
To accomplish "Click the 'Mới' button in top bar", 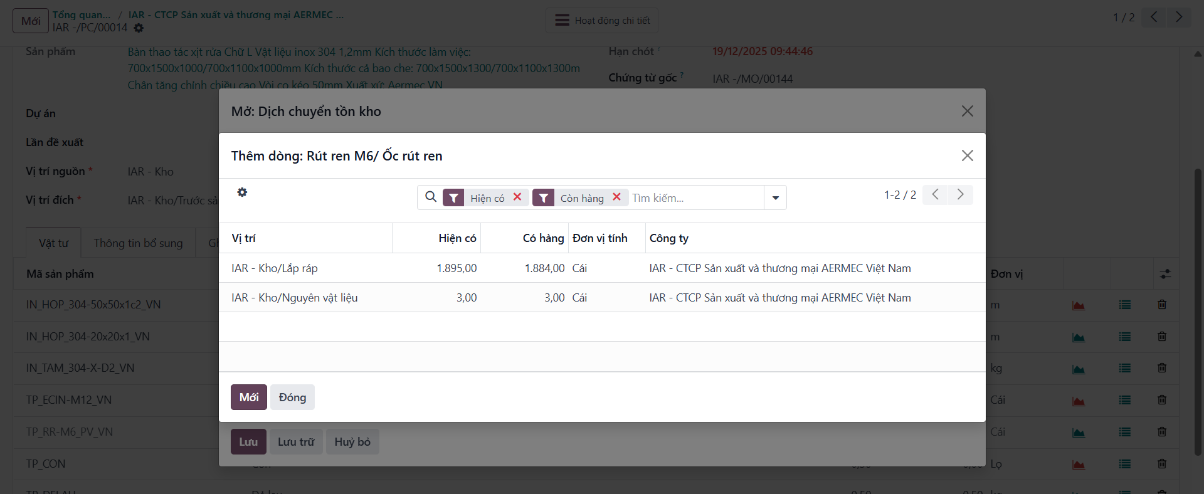I will 31,21.
